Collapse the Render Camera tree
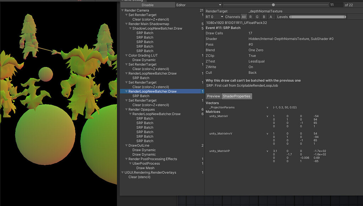The width and height of the screenshot is (363, 206). [122, 11]
